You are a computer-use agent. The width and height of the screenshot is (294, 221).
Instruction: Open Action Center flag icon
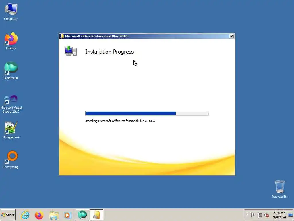[253, 215]
